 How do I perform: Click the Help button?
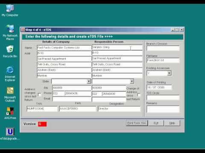(172, 123)
